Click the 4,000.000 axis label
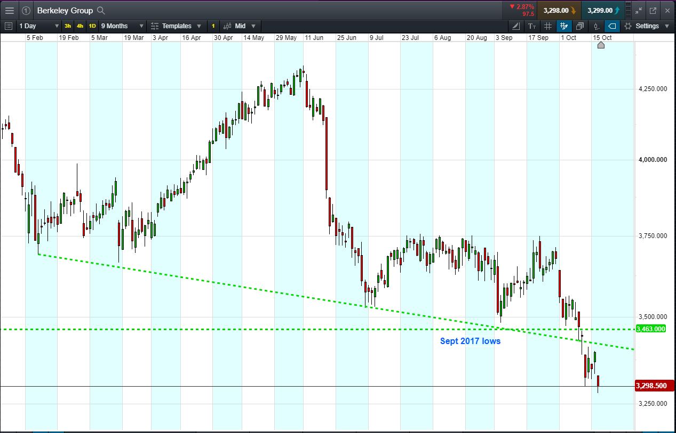Image resolution: width=676 pixels, height=433 pixels. (x=653, y=159)
